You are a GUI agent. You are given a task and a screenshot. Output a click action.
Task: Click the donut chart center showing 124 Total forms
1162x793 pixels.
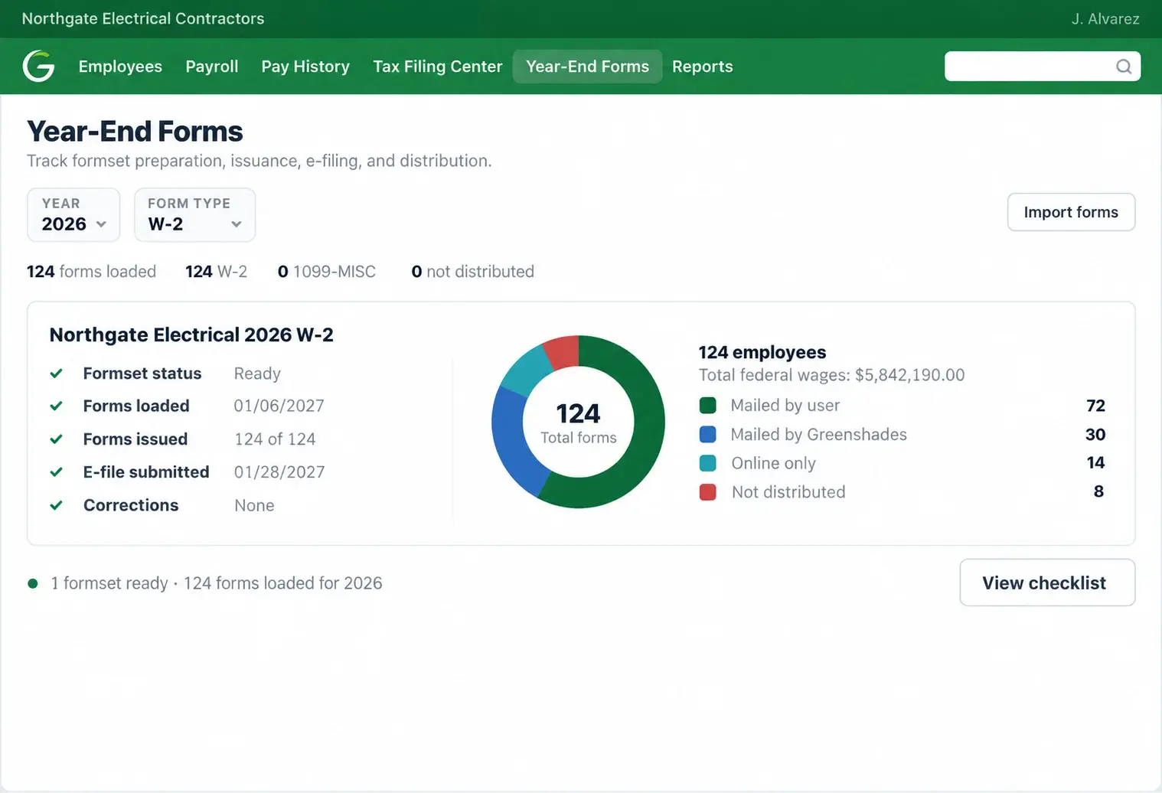point(578,423)
